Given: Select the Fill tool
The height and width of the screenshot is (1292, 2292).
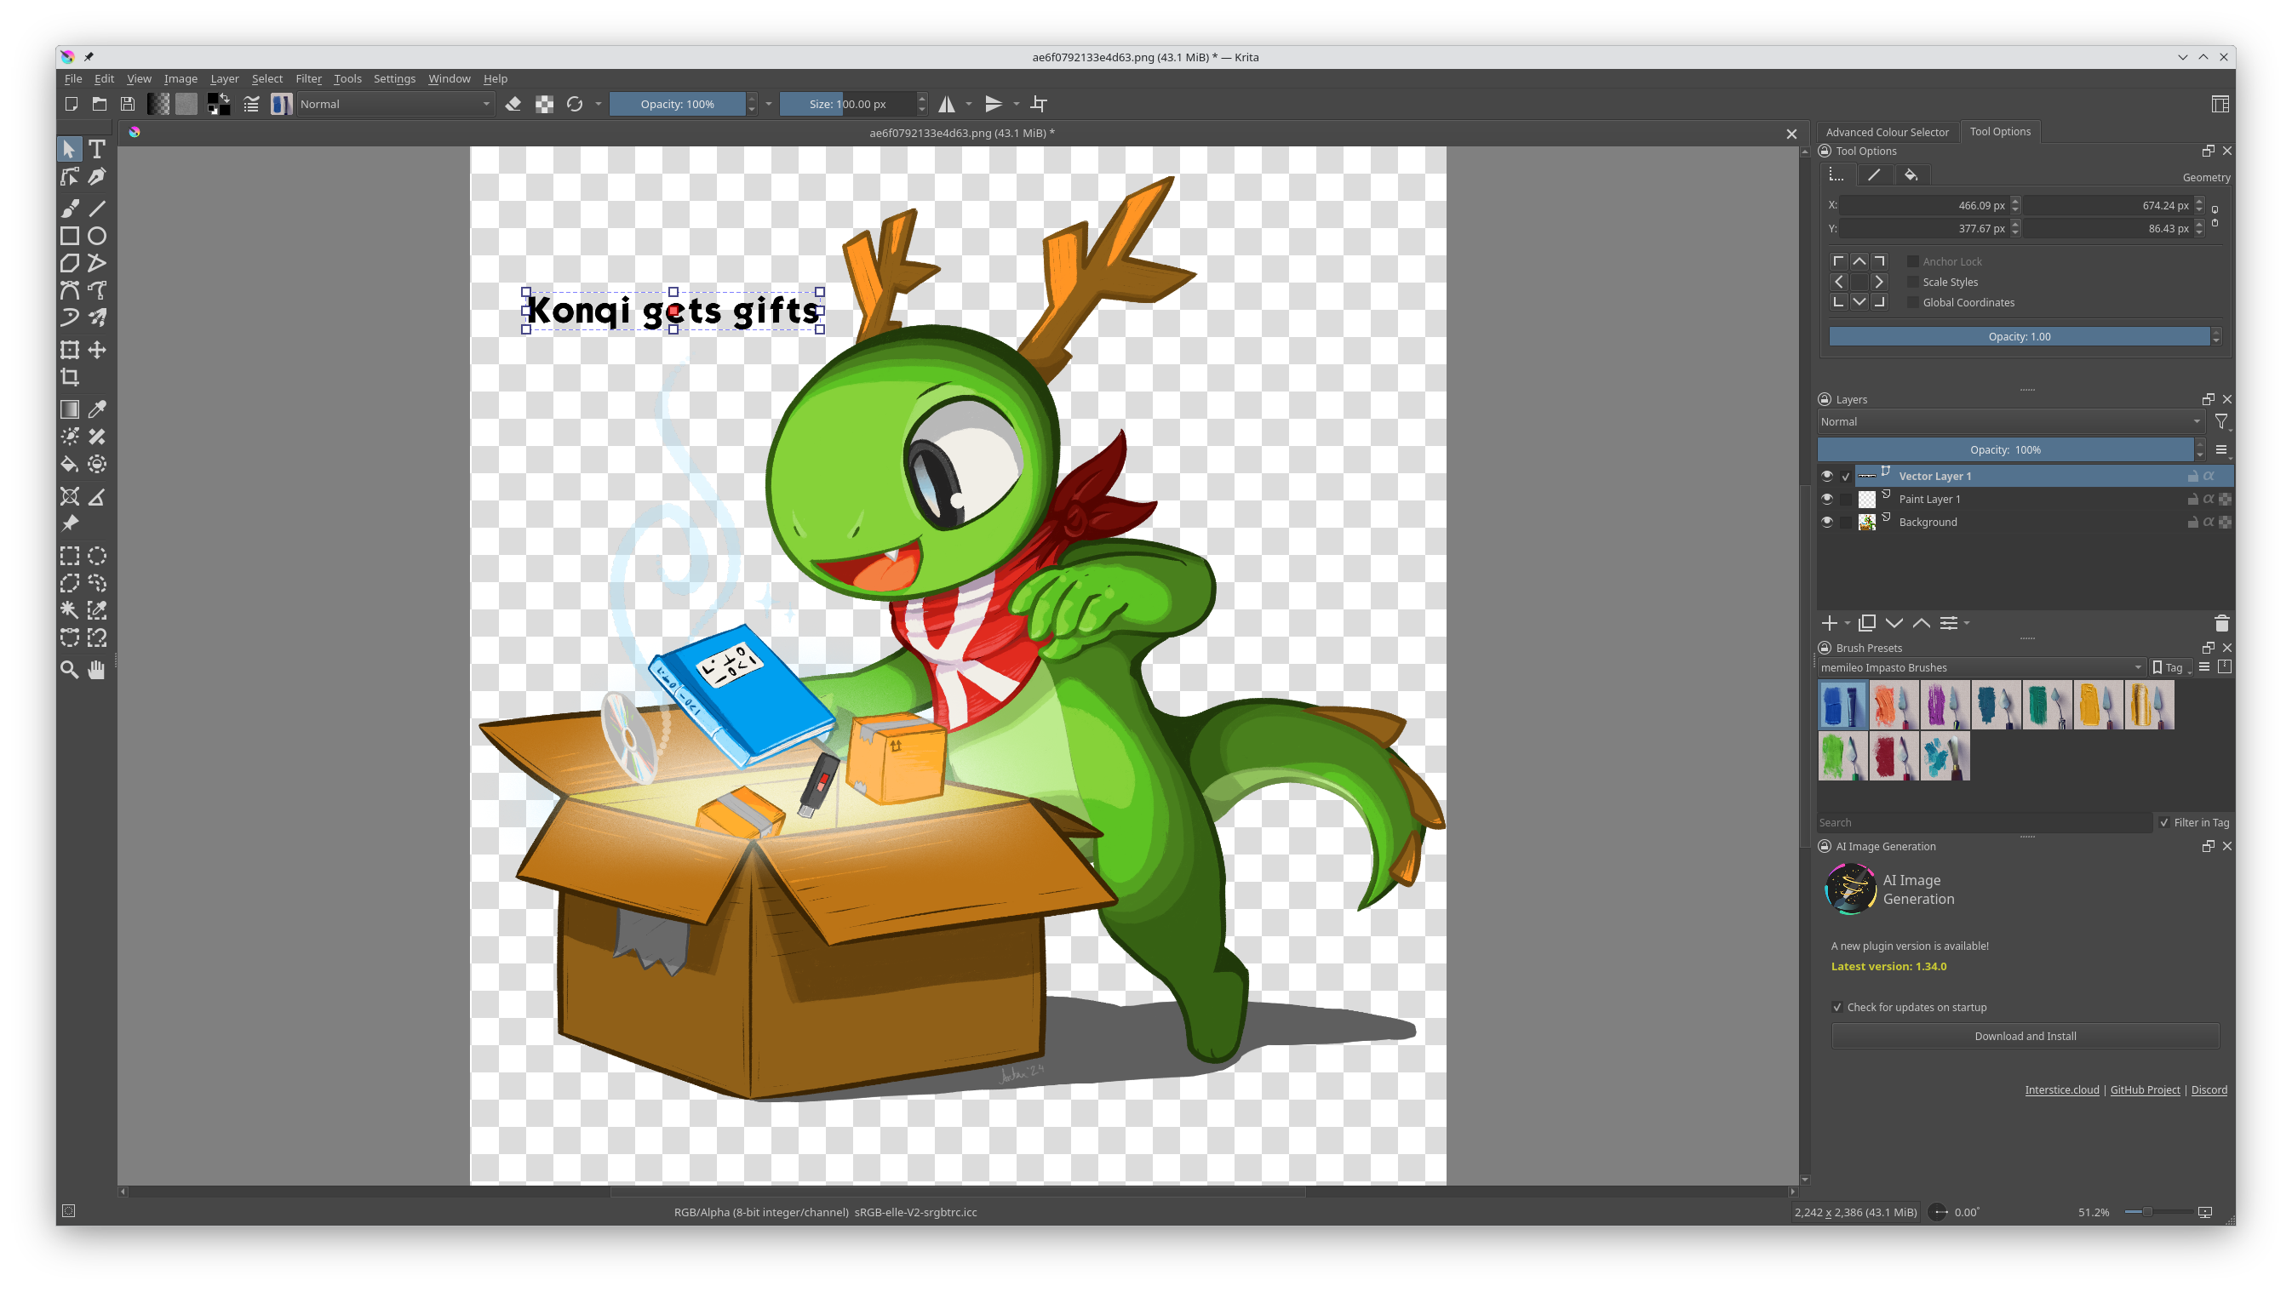Looking at the screenshot, I should click(x=71, y=463).
